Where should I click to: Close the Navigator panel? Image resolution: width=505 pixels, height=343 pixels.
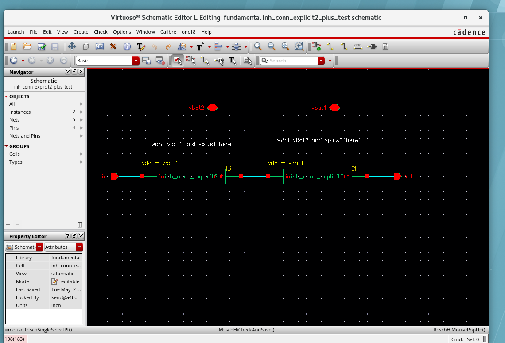(81, 72)
